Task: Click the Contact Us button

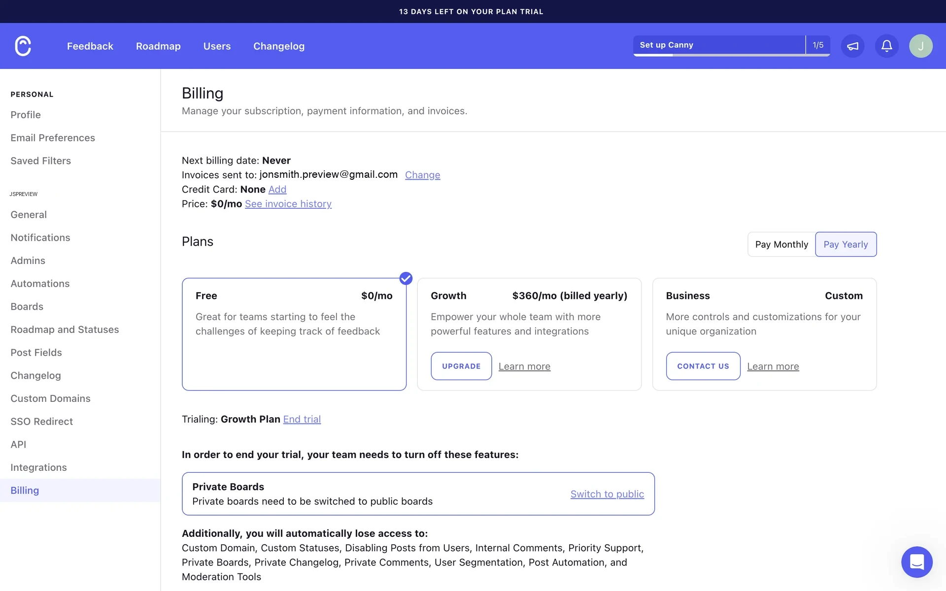Action: click(703, 366)
